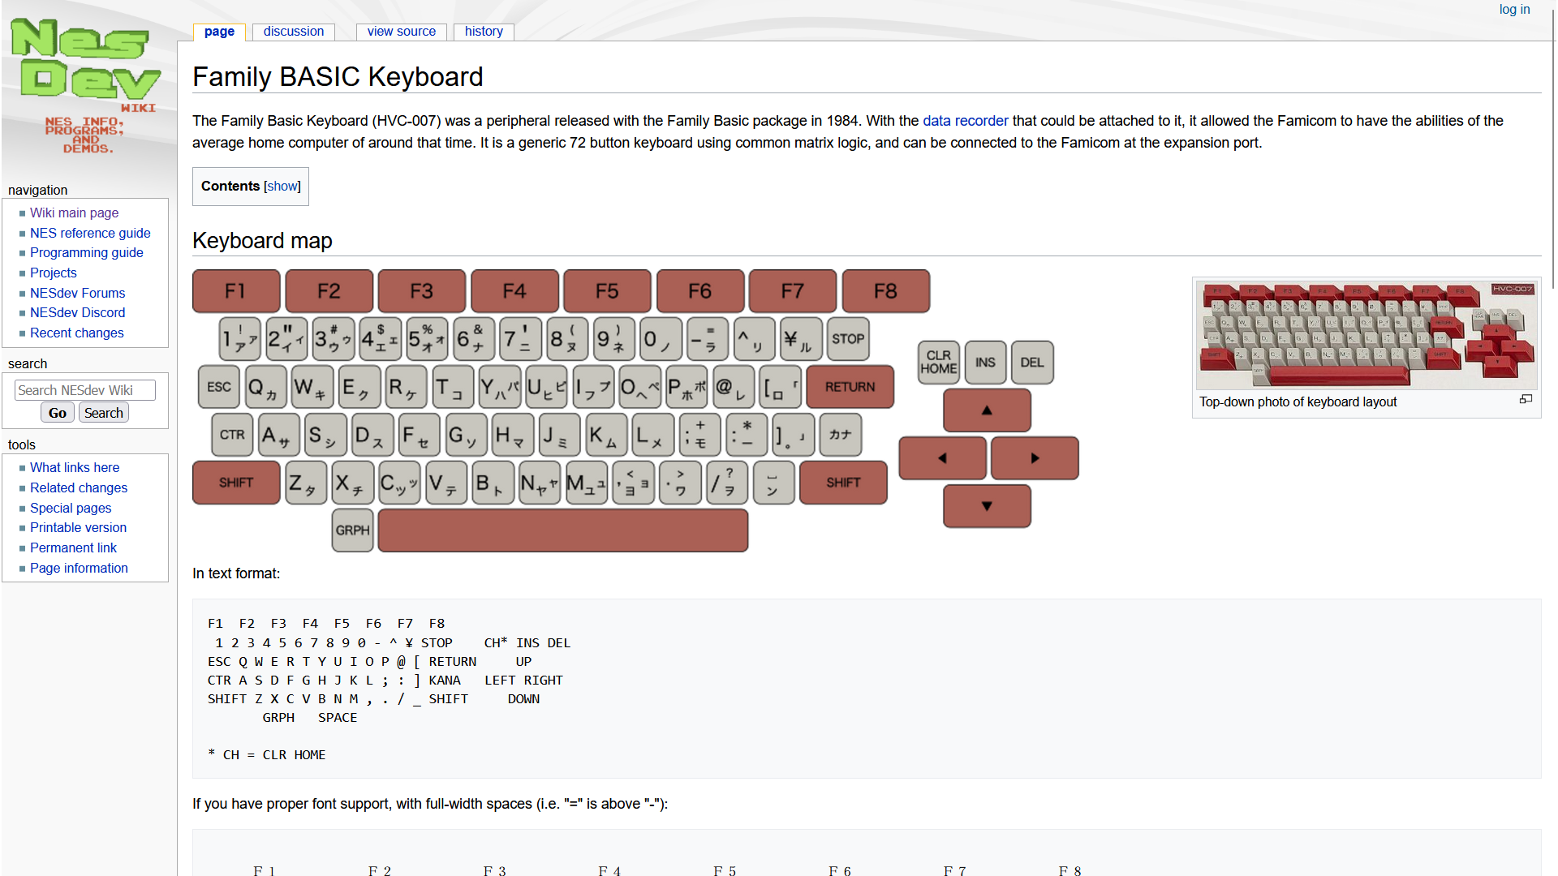Click the left arrow key in keyboard map
Viewport: 1558px width, 876px height.
click(942, 458)
